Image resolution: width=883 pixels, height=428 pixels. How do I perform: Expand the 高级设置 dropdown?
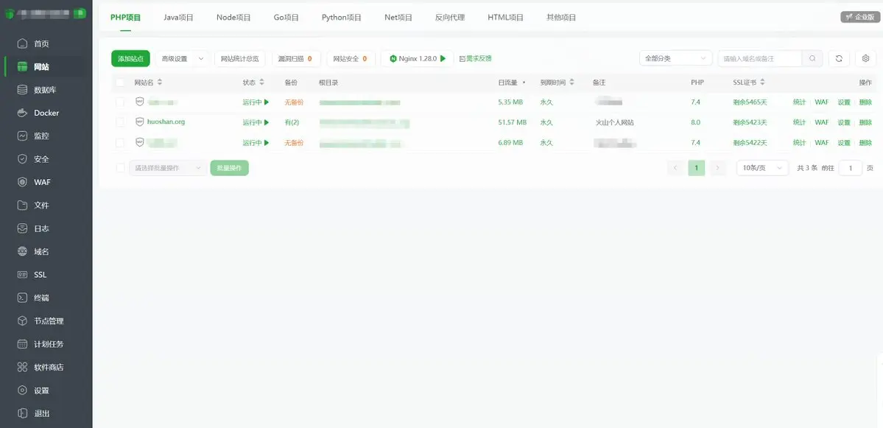[x=183, y=59]
